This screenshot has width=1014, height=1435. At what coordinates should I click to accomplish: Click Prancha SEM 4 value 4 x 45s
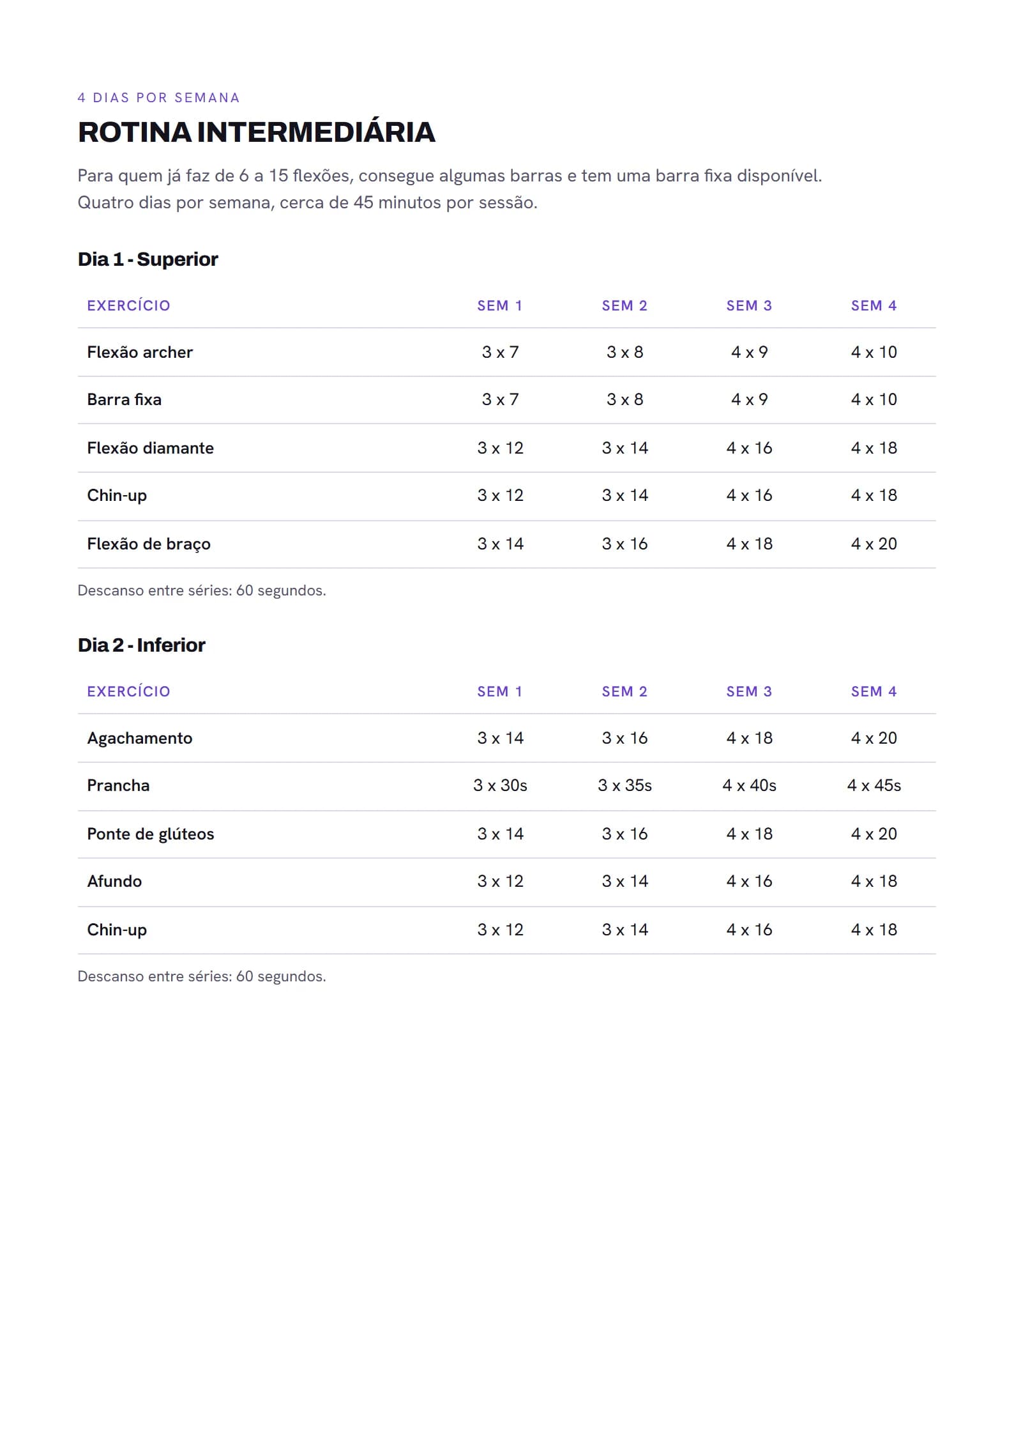[x=874, y=785]
